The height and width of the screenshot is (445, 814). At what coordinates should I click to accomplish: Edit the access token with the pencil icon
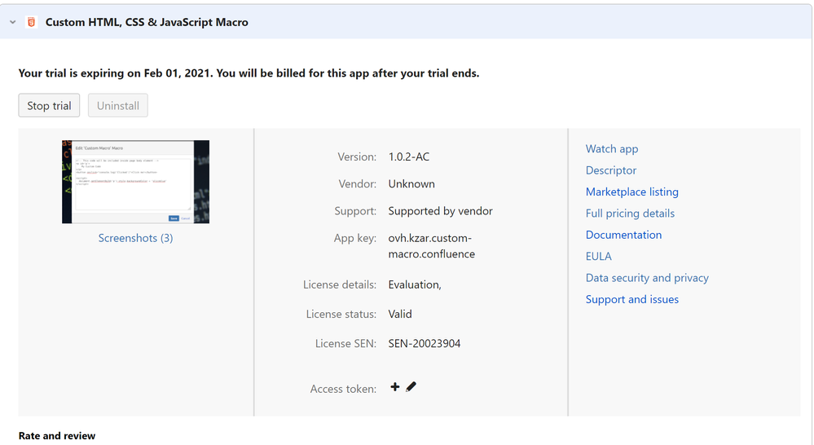[x=411, y=387]
